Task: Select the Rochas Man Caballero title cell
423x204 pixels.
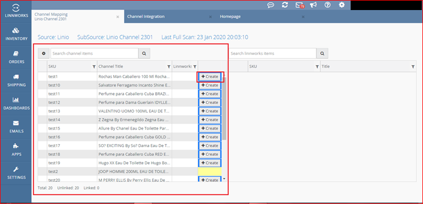Action: pos(135,77)
